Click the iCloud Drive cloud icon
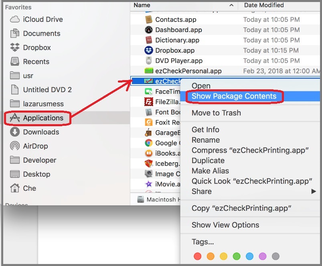 pos(15,20)
